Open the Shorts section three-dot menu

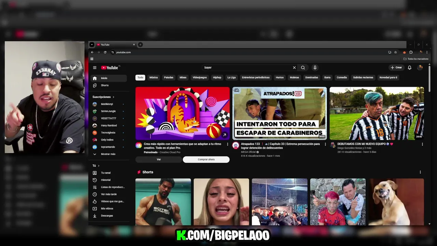420,172
